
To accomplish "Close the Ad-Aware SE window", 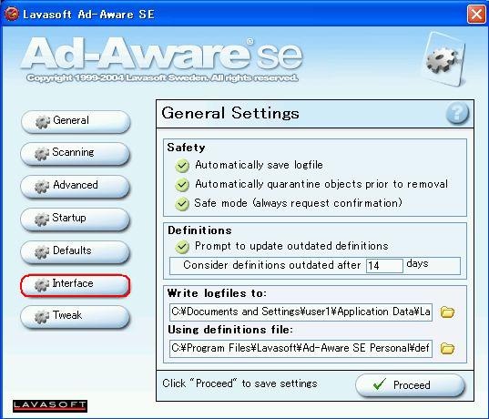I will [x=476, y=14].
